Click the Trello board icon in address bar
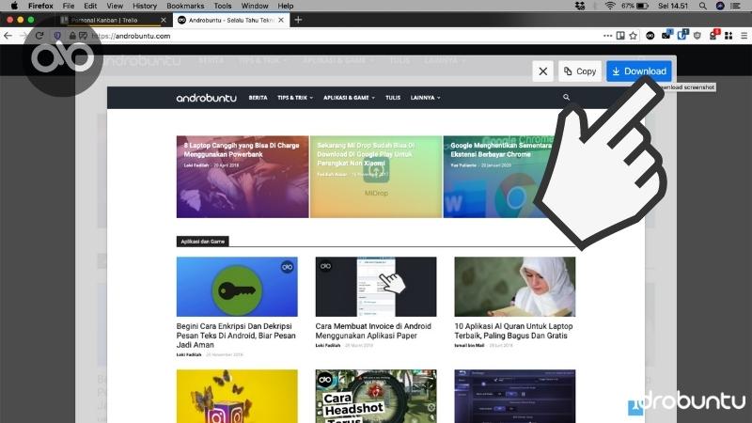The height and width of the screenshot is (423, 752). pyautogui.click(x=620, y=36)
